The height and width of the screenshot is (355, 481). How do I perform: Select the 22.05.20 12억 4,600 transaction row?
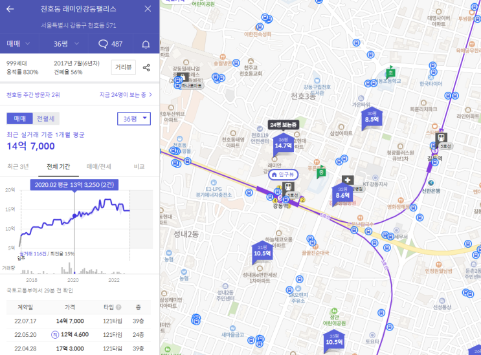pos(79,334)
